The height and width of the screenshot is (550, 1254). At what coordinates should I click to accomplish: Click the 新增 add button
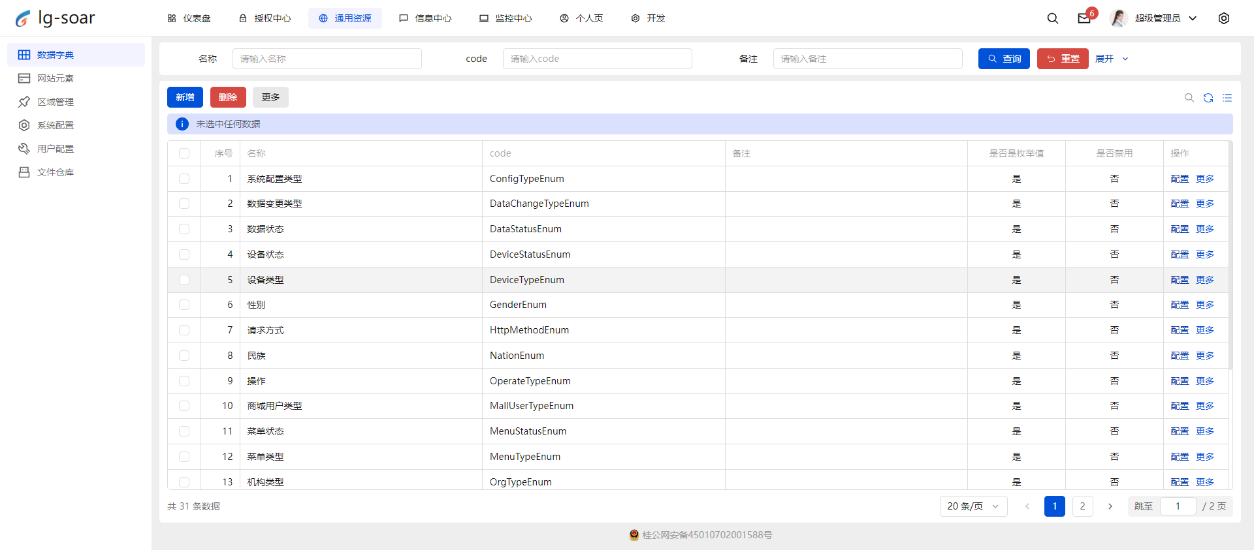(185, 97)
